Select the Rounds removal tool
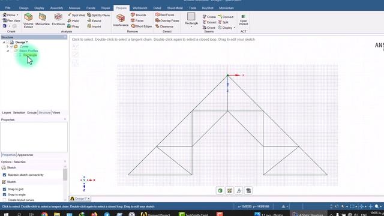Viewport: 384px width, 216px height. click(139, 15)
